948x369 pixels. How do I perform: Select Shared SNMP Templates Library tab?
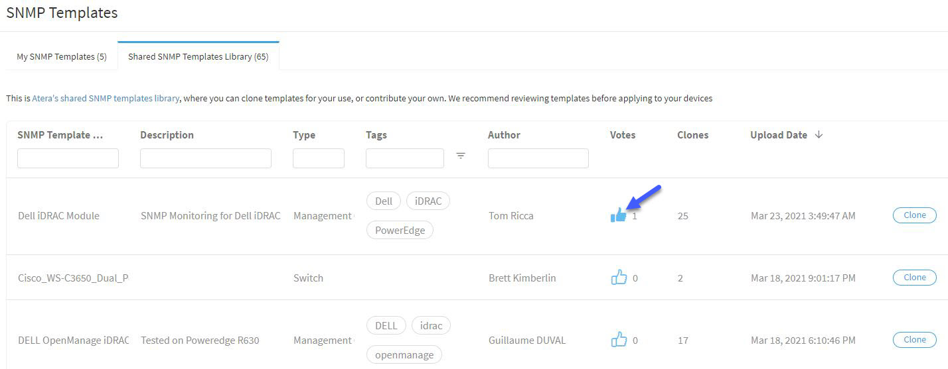(198, 56)
